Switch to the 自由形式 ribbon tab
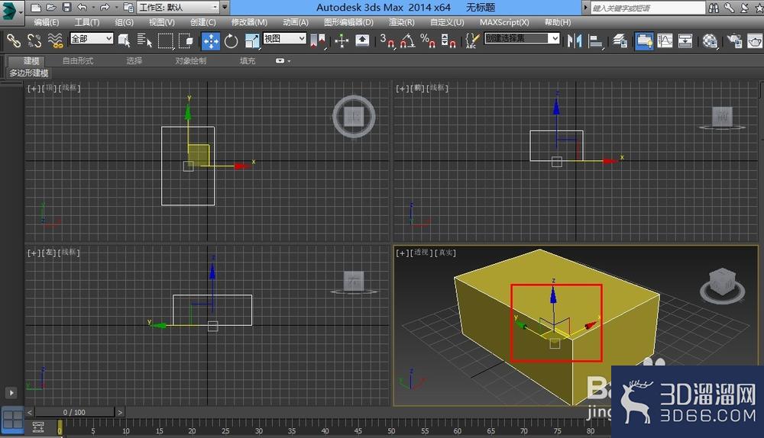Viewport: 764px width, 438px height. (78, 61)
